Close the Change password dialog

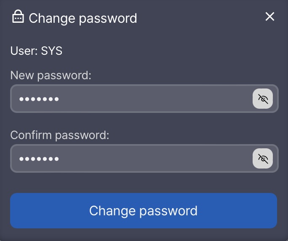(x=269, y=17)
